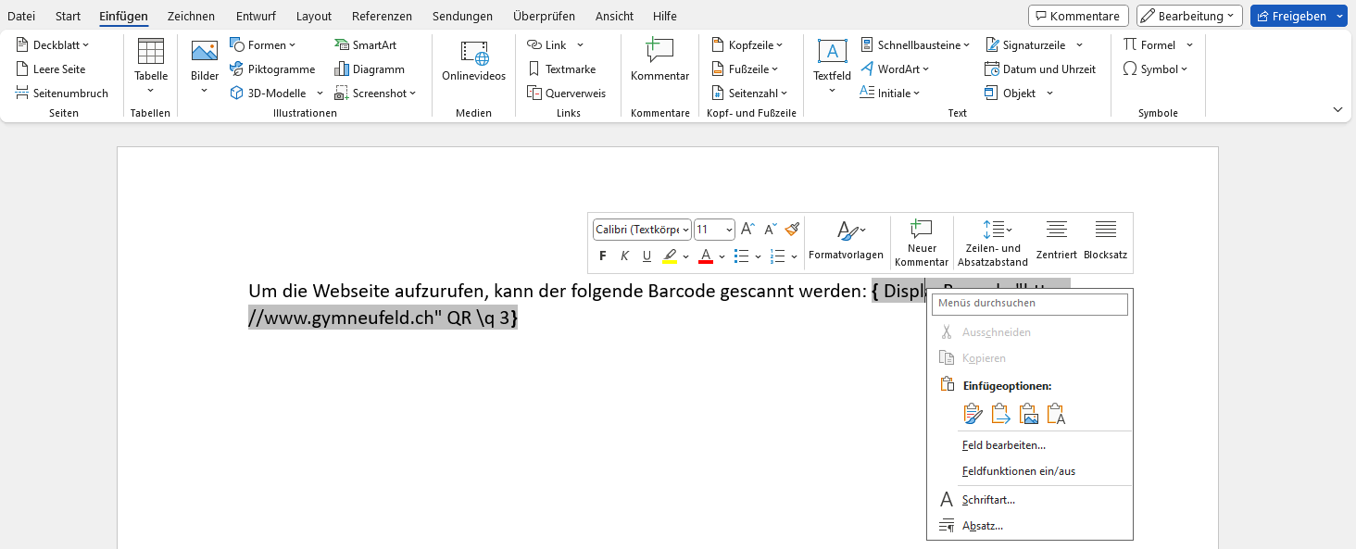The width and height of the screenshot is (1356, 549).
Task: Decrease font size in mini toolbar
Action: coord(770,229)
